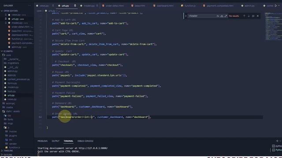Click the find input containing '<header'

click(202, 16)
